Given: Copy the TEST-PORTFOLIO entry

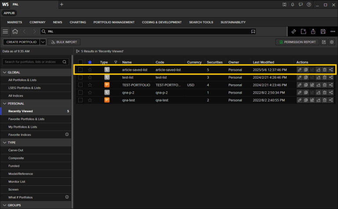Looking at the screenshot, I should [305, 85].
